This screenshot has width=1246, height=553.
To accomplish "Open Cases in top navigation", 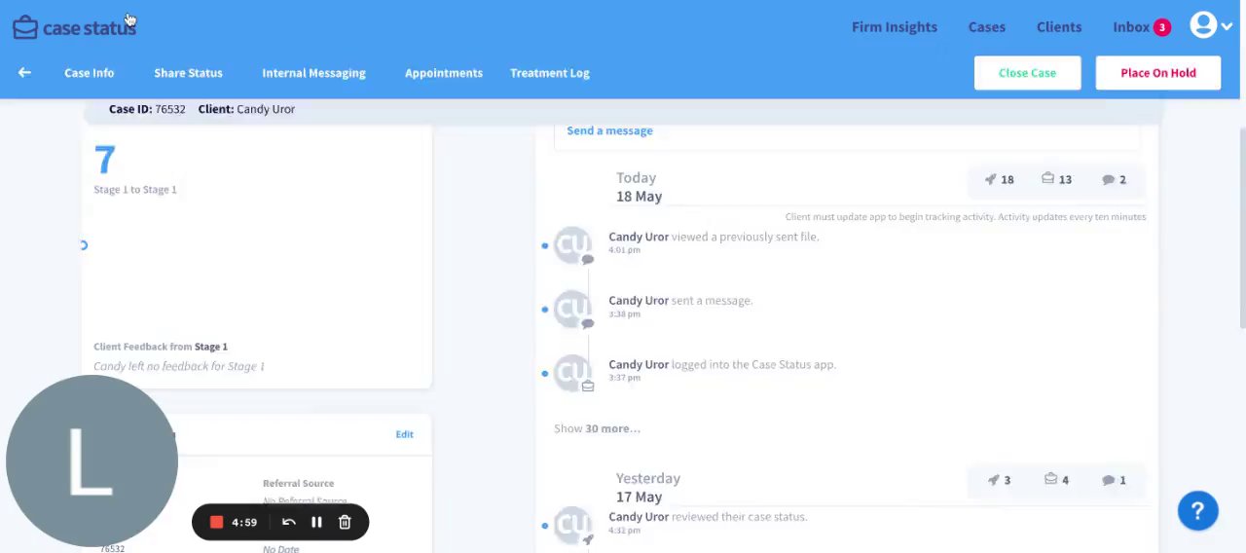I will (986, 27).
